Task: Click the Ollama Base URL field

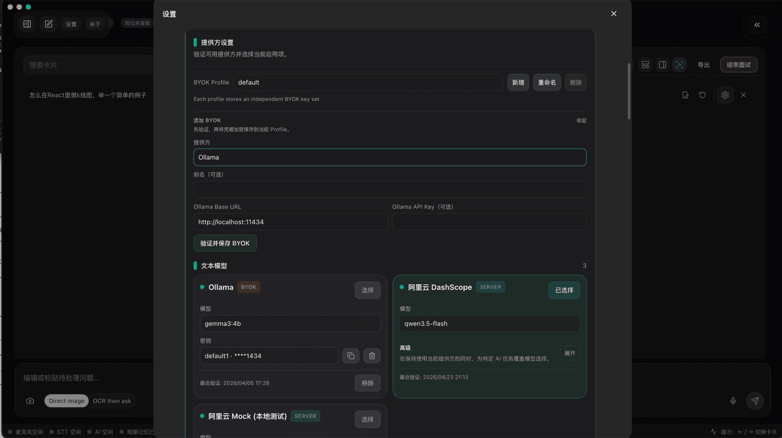Action: 291,222
